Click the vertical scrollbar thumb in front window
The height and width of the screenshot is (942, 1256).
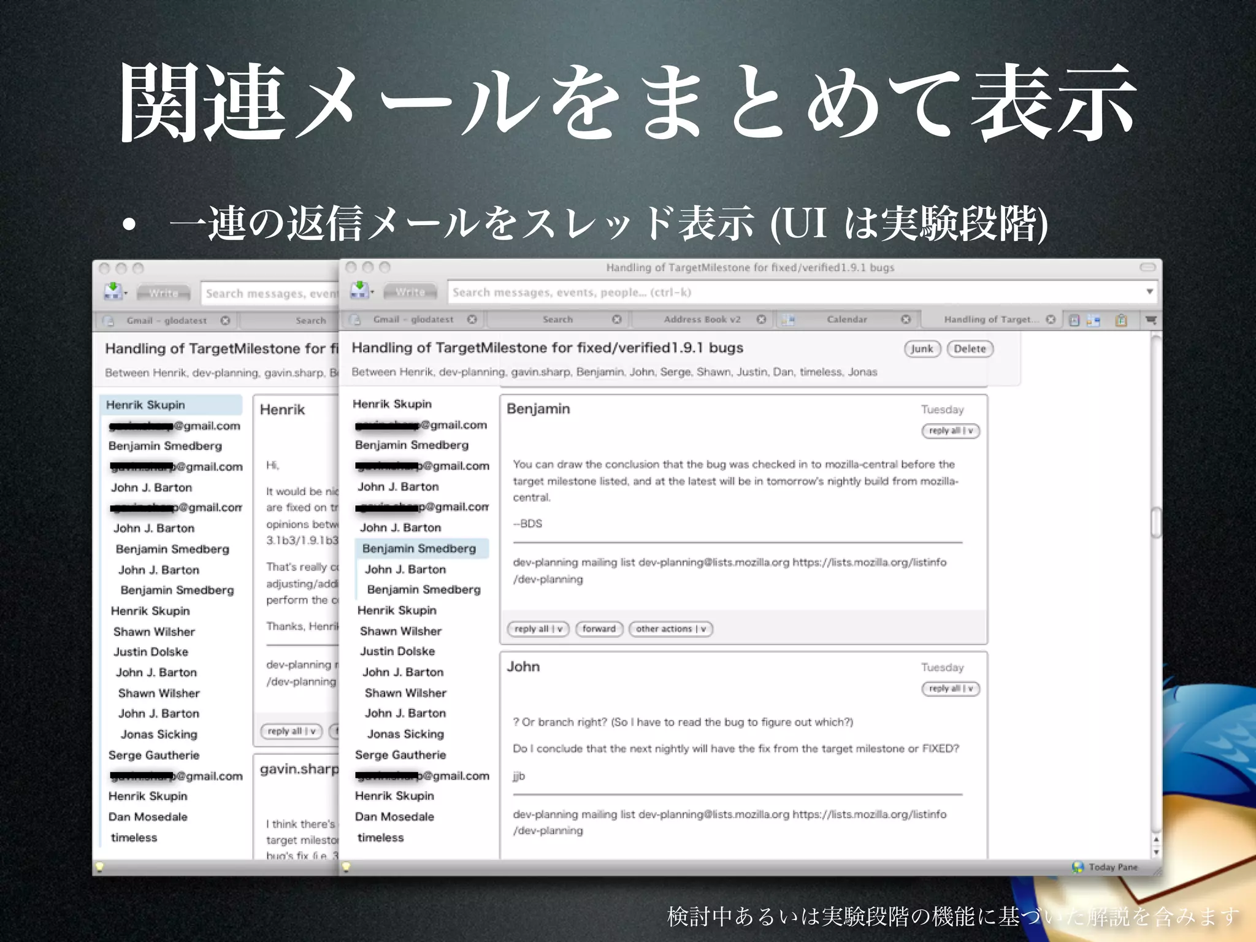tap(1155, 522)
